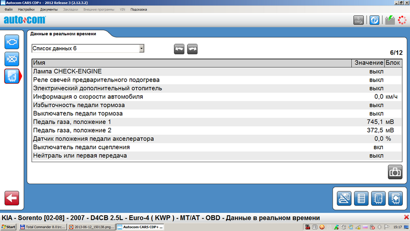The width and height of the screenshot is (410, 231).
Task: Click the red dotted connection indicator
Action: click(x=402, y=20)
